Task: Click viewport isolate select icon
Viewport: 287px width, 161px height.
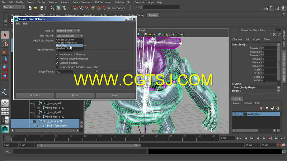Action: [x=166, y=35]
